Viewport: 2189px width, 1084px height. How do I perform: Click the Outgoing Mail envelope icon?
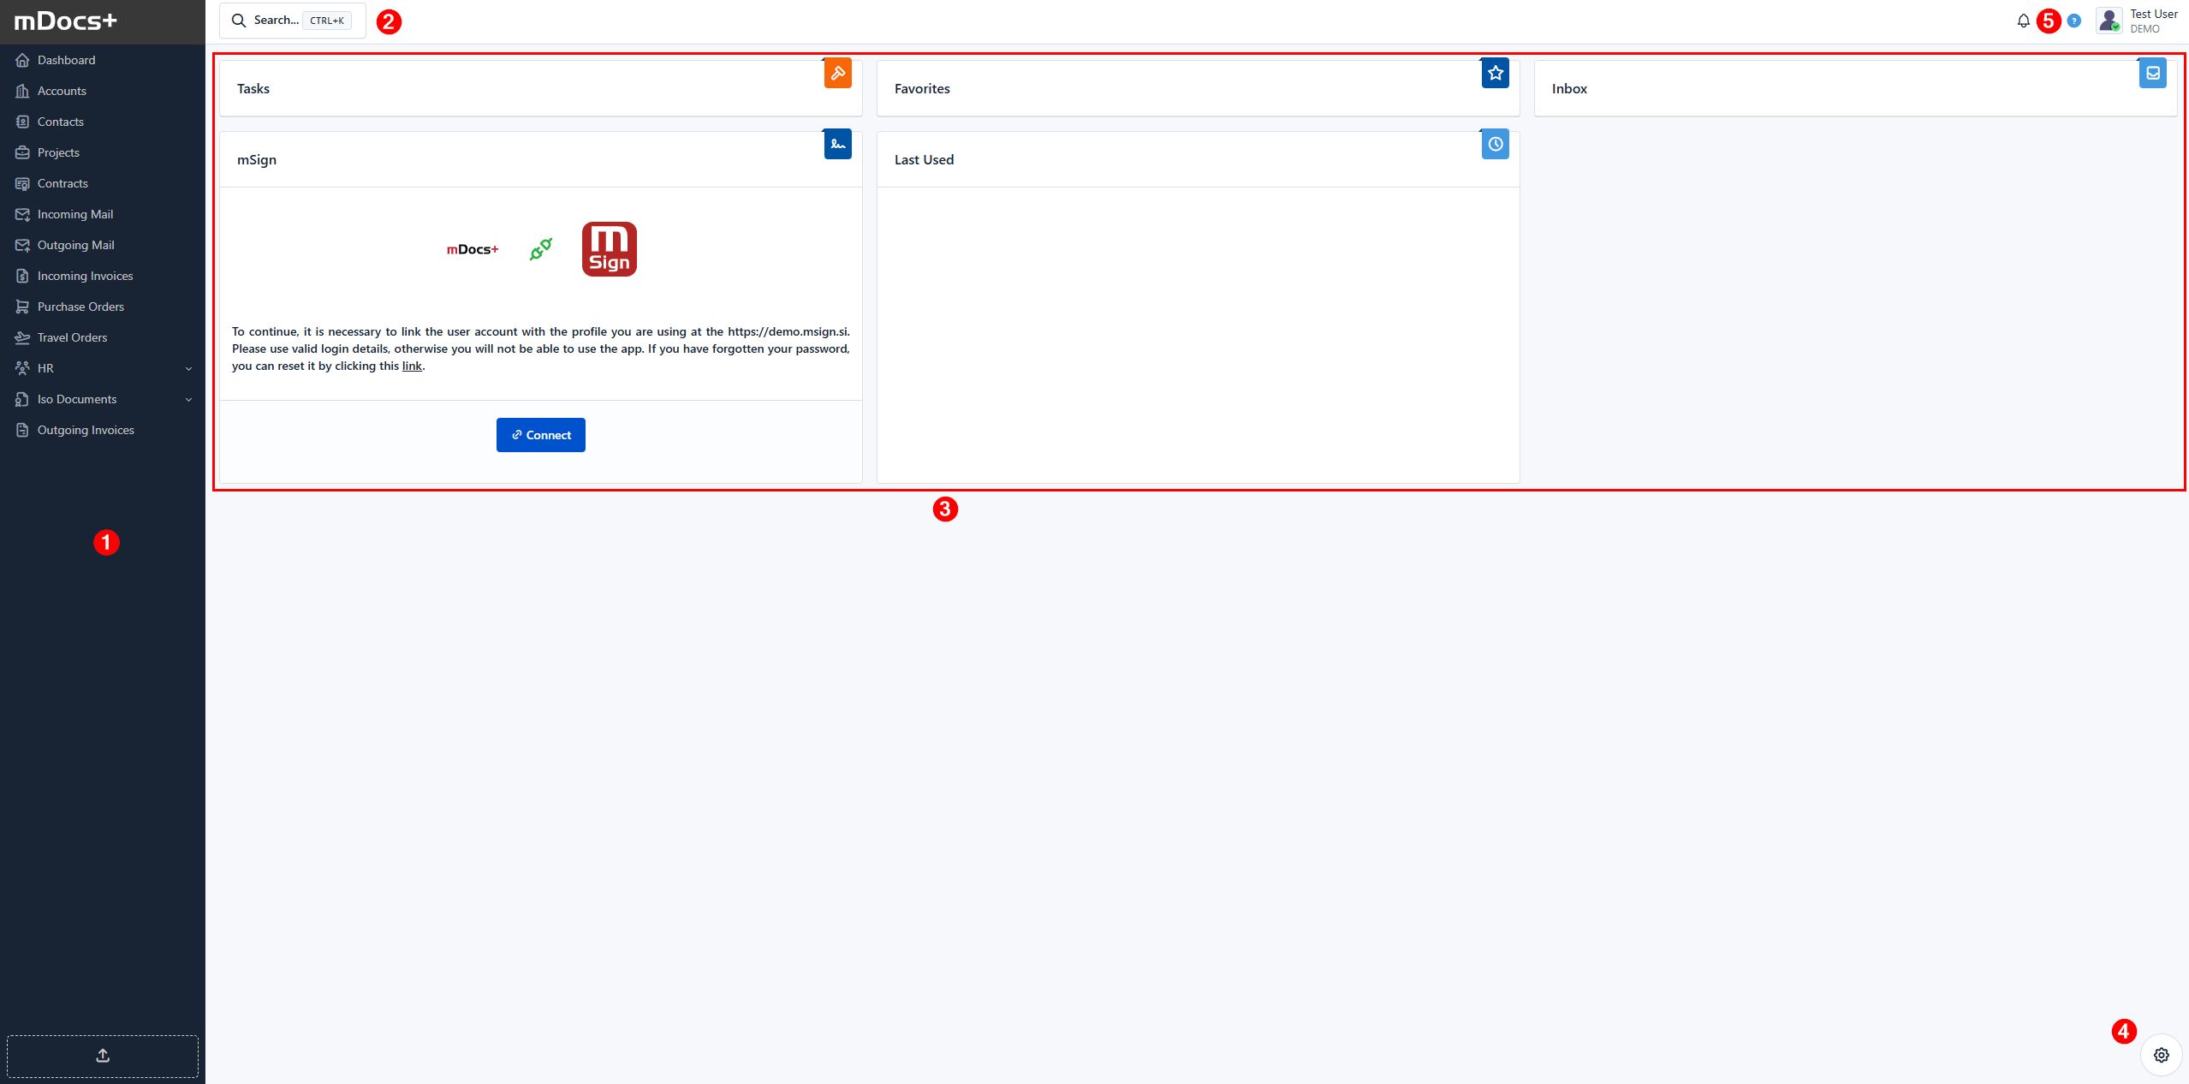click(22, 245)
